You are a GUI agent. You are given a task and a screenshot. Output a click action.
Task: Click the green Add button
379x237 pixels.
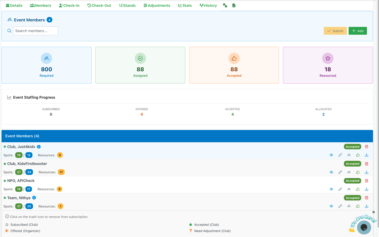coord(358,31)
